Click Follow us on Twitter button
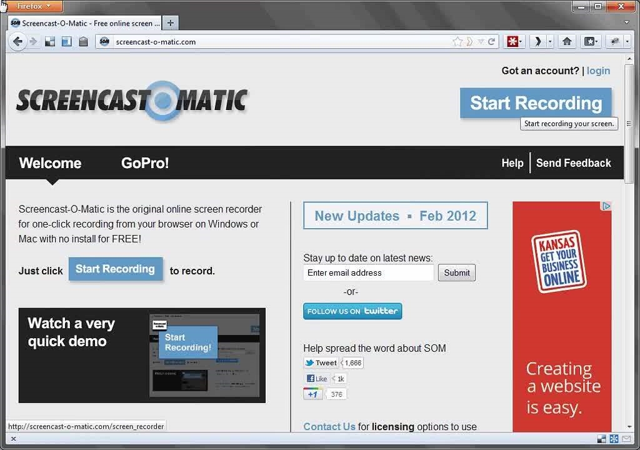This screenshot has width=640, height=450. click(352, 311)
